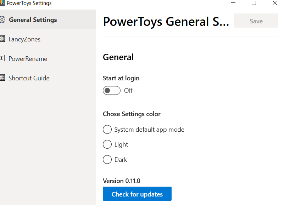This screenshot has height=205, width=284.
Task: Click the Save button
Action: tap(256, 21)
